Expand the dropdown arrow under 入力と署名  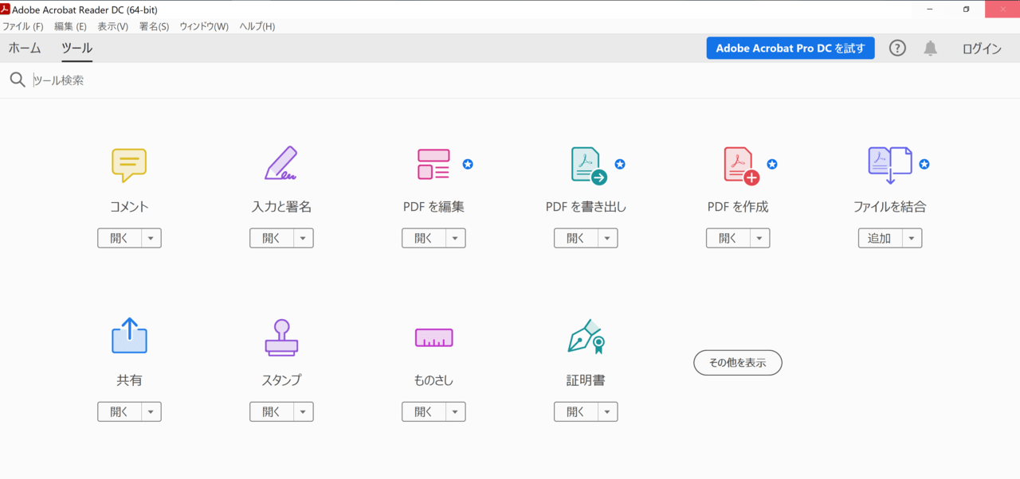tap(304, 238)
